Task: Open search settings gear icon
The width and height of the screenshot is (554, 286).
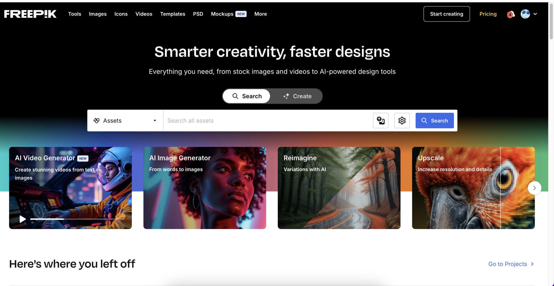Action: tap(402, 121)
